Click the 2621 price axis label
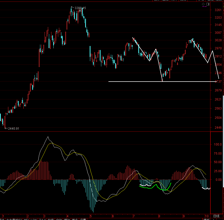 click(218, 99)
